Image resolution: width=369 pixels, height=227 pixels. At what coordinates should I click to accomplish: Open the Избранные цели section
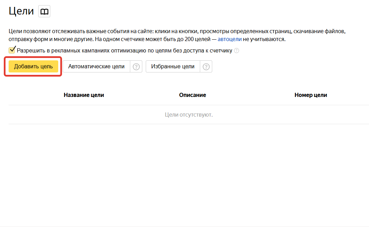pos(173,67)
